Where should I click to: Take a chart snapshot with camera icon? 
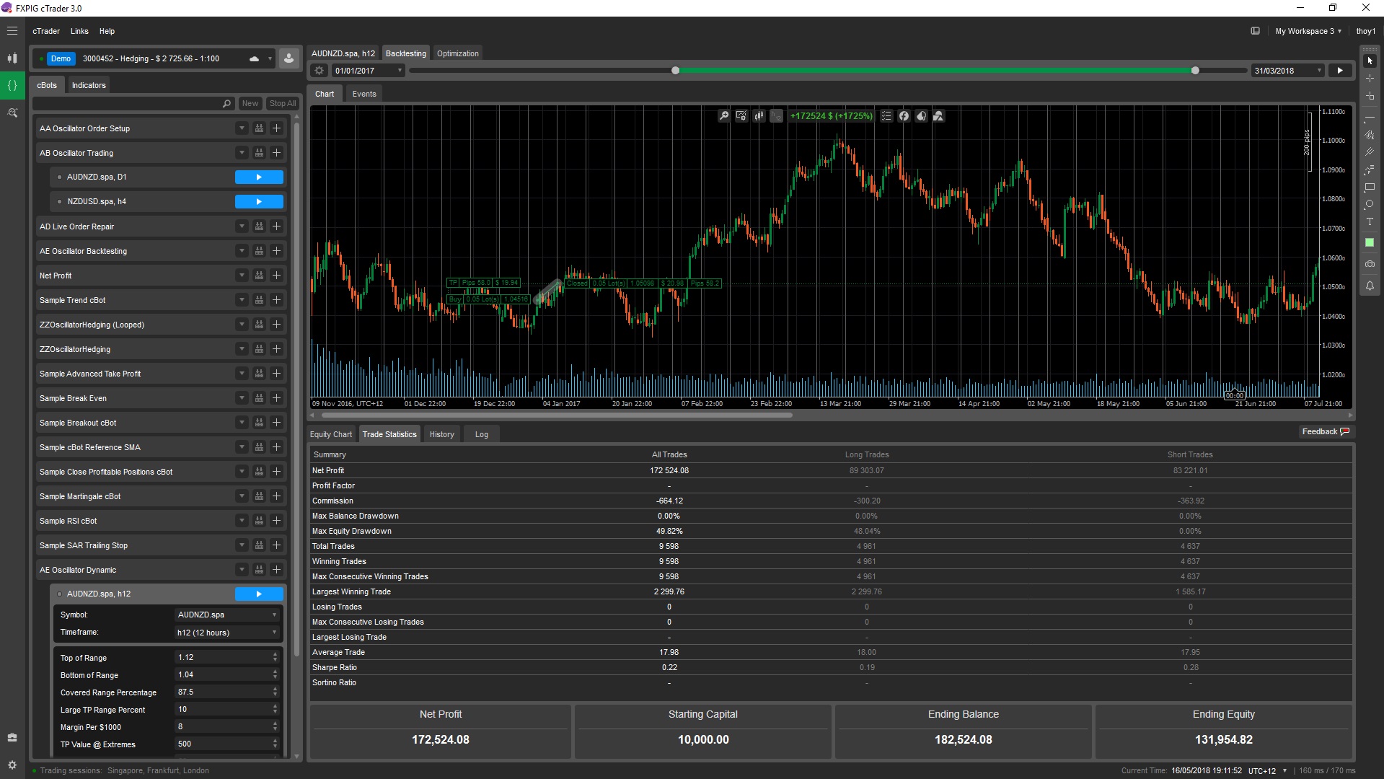(x=1370, y=264)
